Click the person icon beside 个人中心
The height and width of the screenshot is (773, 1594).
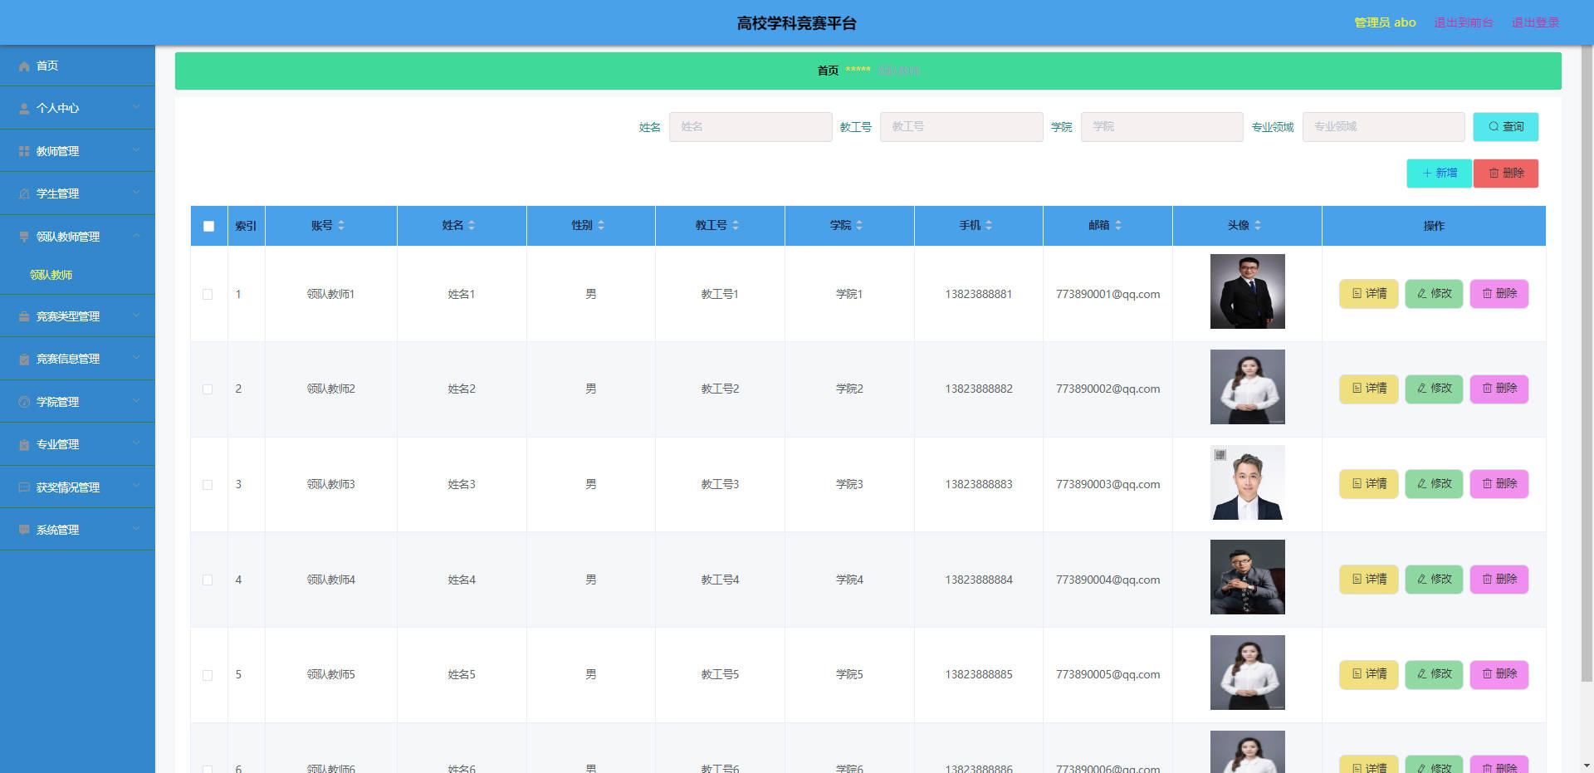tap(24, 109)
